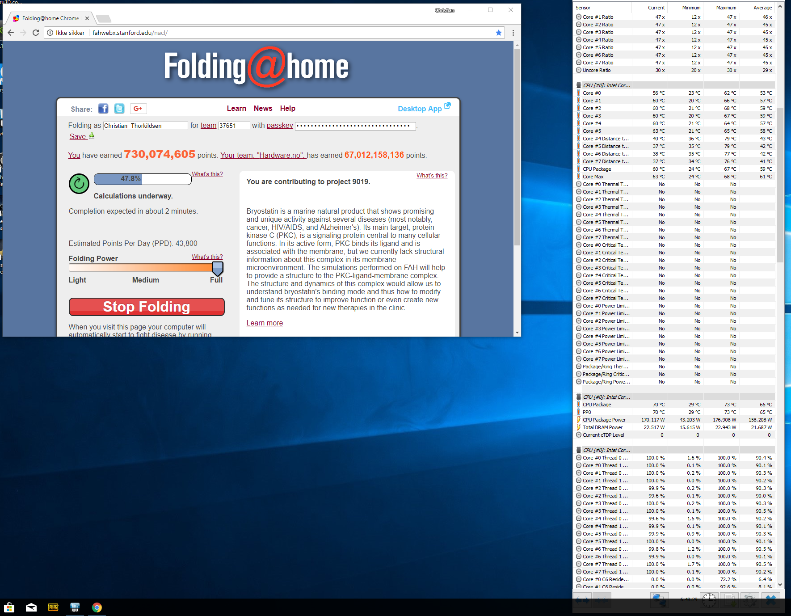This screenshot has width=791, height=616.
Task: Stop Folding with the red button
Action: [147, 307]
